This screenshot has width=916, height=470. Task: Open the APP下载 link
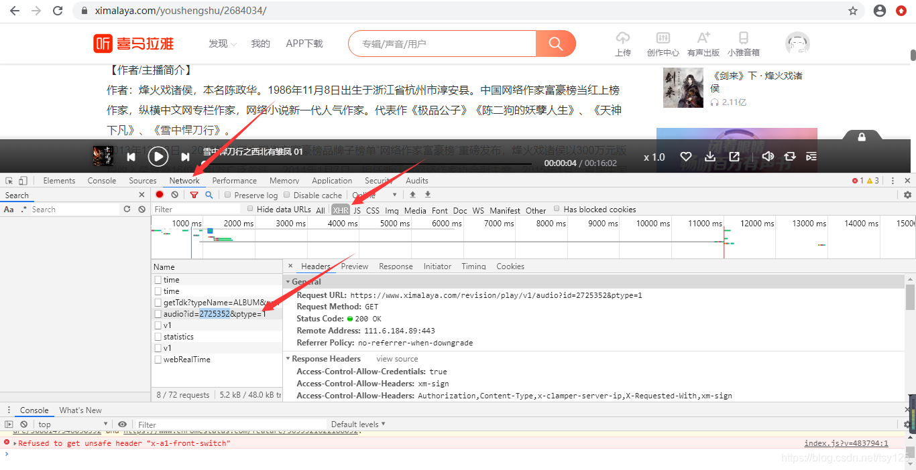(x=304, y=44)
